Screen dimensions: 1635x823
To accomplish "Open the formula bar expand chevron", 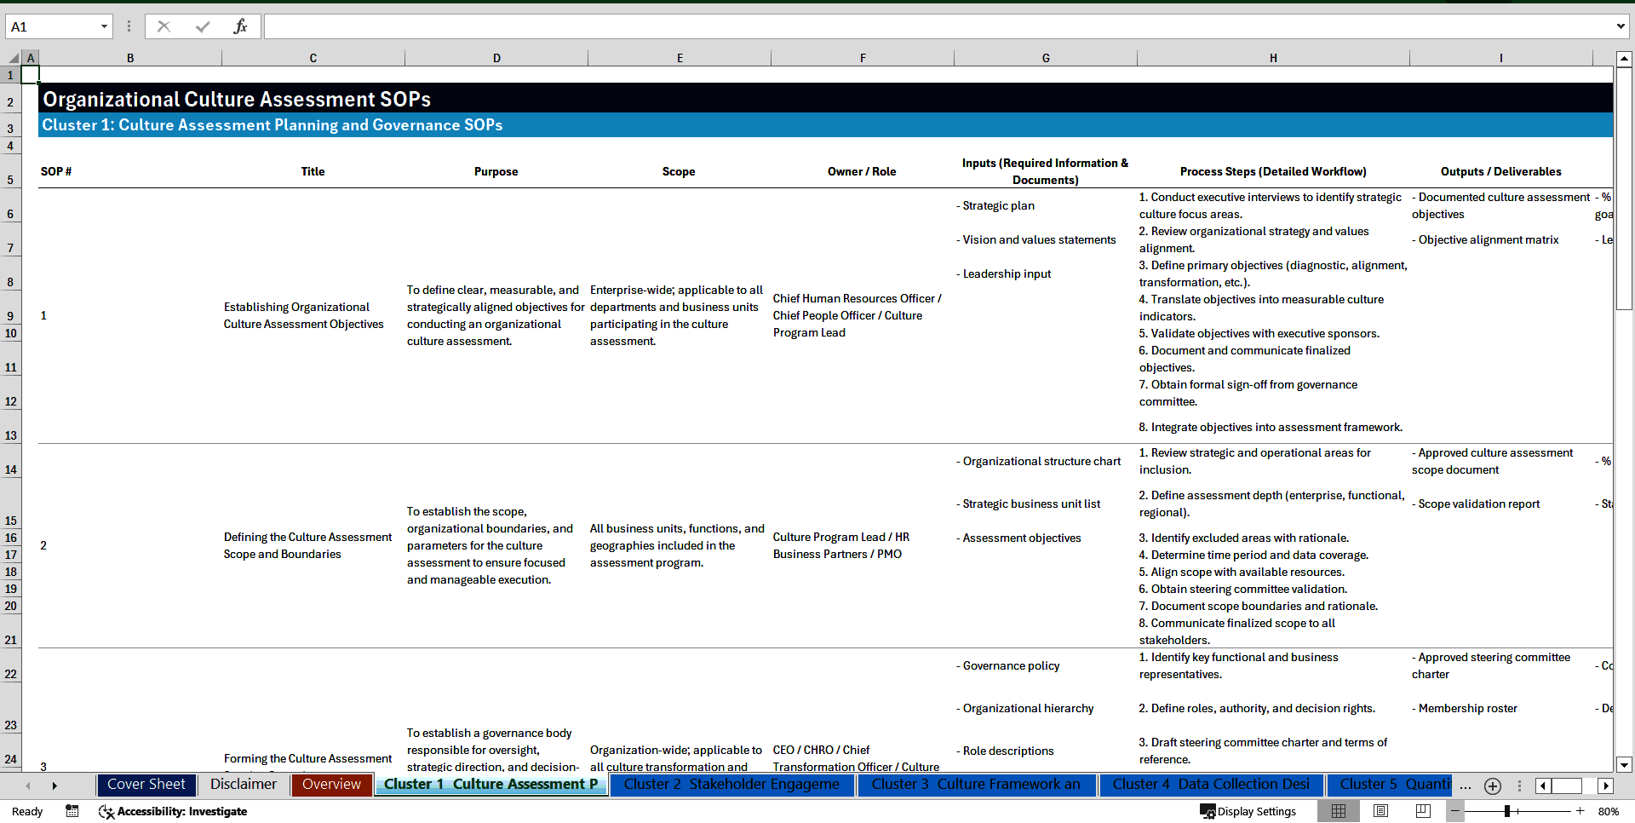I will [1621, 26].
